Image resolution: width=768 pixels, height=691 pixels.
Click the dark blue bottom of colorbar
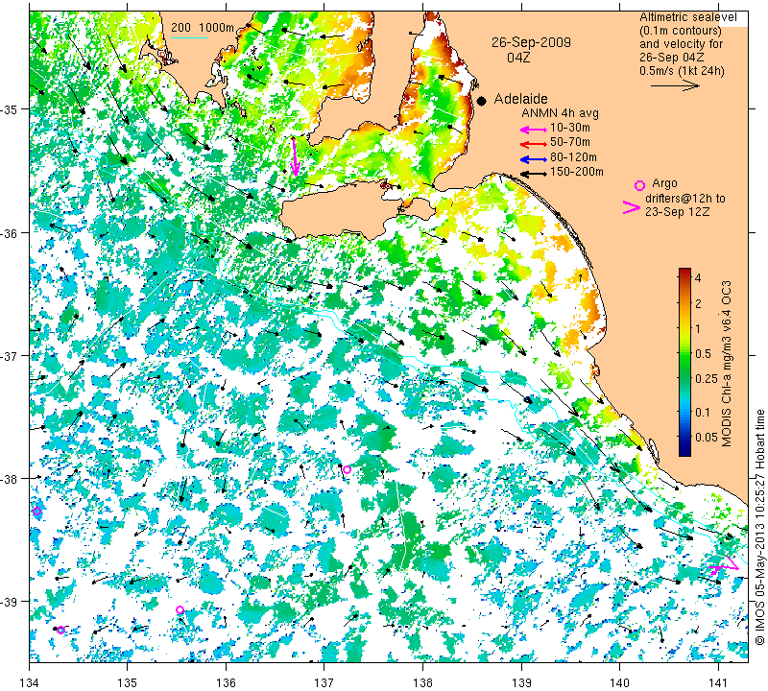click(684, 452)
